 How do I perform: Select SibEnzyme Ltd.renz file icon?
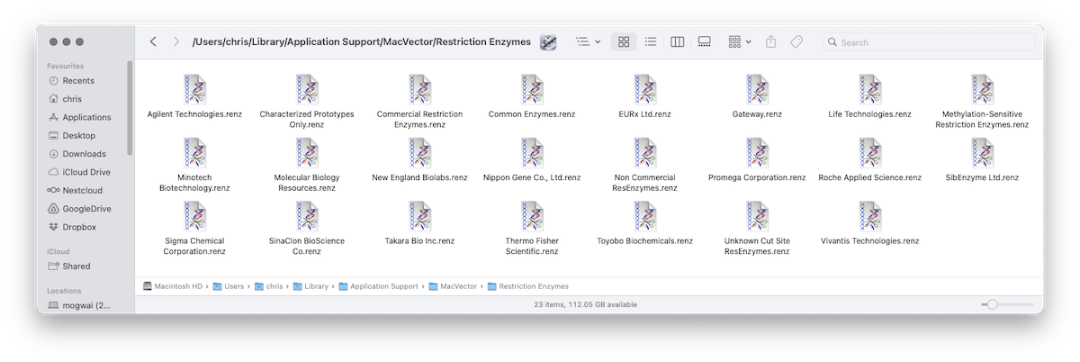coord(982,153)
